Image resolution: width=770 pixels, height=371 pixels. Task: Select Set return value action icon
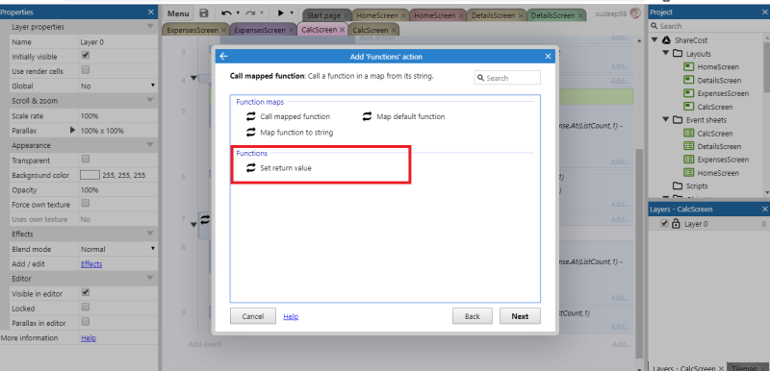pyautogui.click(x=251, y=167)
